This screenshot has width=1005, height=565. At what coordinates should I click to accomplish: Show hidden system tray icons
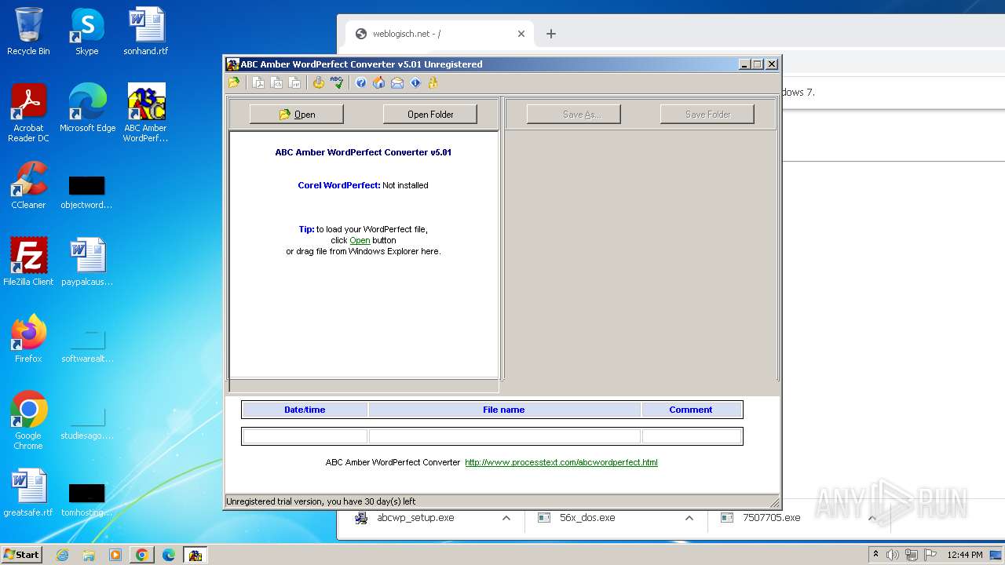pyautogui.click(x=876, y=555)
